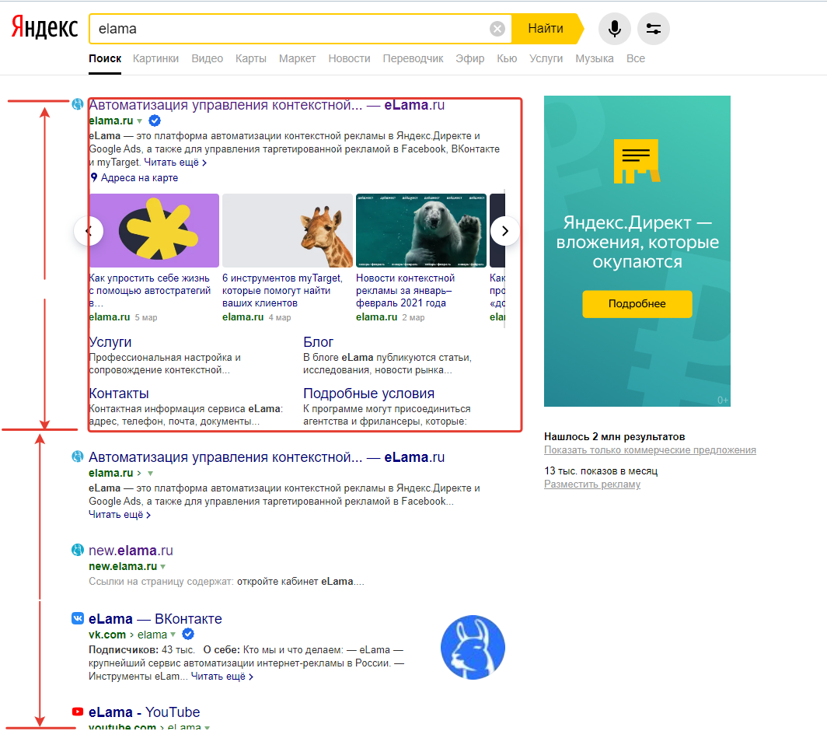Viewport: 827px width, 731px height.
Task: Click the map pin icon near Адреса на карте
Action: point(94,177)
